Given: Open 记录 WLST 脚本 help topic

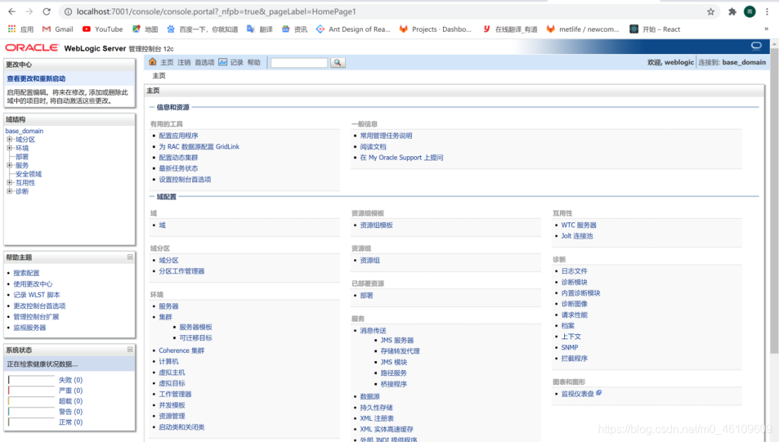Looking at the screenshot, I should 37,295.
